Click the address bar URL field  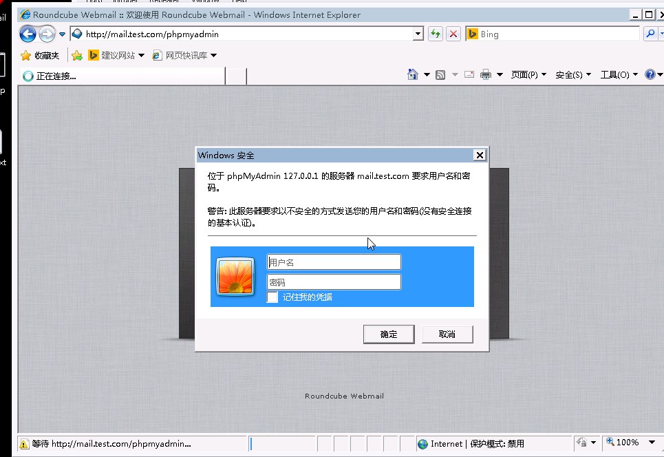(242, 34)
